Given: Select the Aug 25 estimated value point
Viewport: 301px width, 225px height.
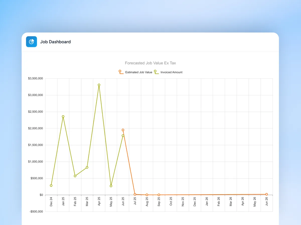Looking at the screenshot, I should coord(147,195).
